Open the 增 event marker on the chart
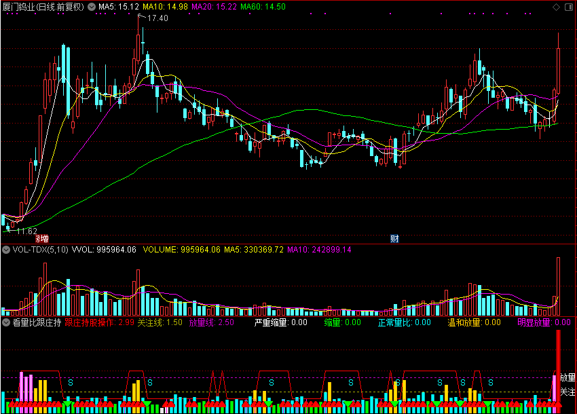The height and width of the screenshot is (414, 577). pyautogui.click(x=43, y=239)
